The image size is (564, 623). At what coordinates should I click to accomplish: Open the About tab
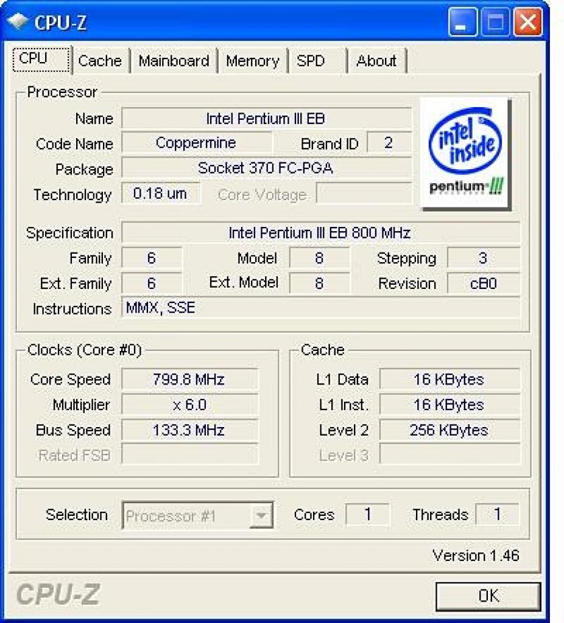[x=376, y=61]
